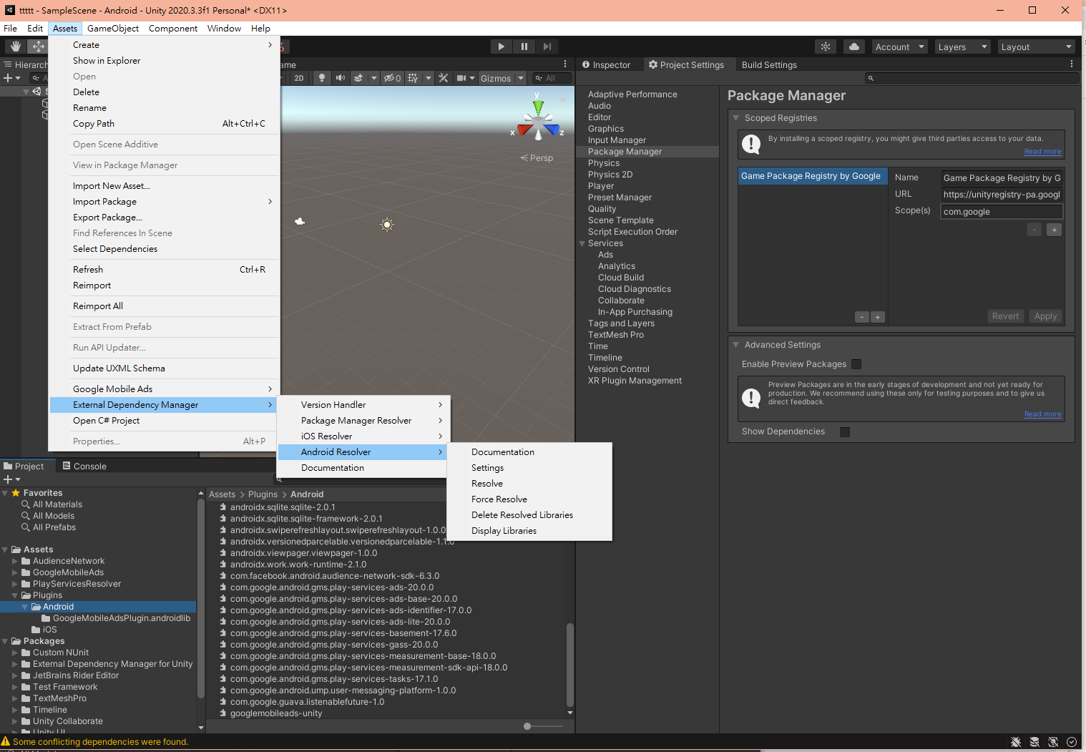Open the component editor tools icon

coord(444,78)
